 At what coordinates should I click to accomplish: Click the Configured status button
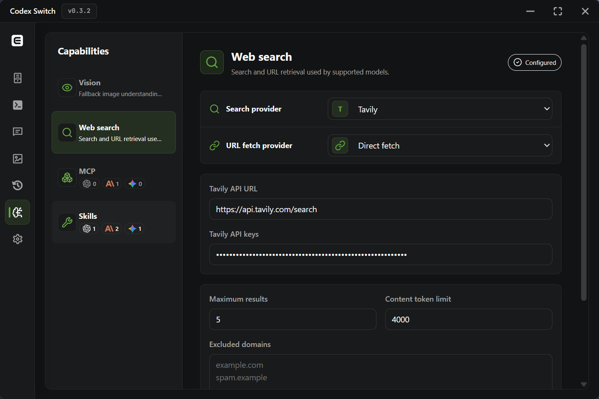(535, 62)
